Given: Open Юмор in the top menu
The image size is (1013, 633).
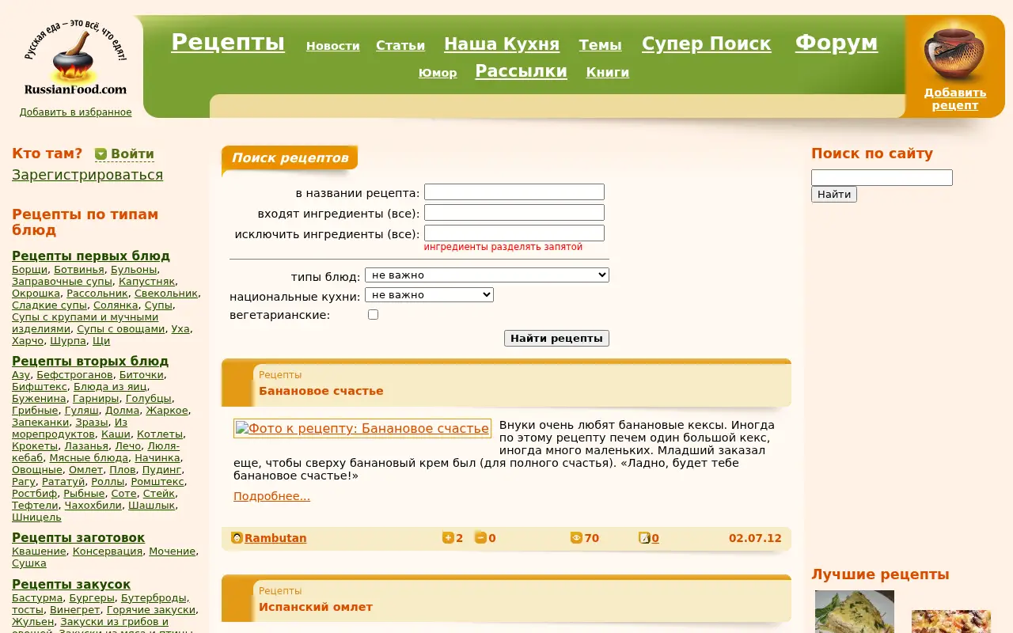Looking at the screenshot, I should pyautogui.click(x=438, y=73).
